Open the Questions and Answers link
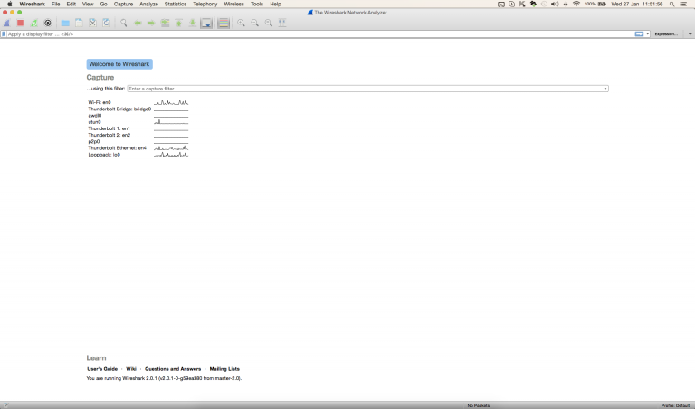Image resolution: width=695 pixels, height=409 pixels. point(173,369)
